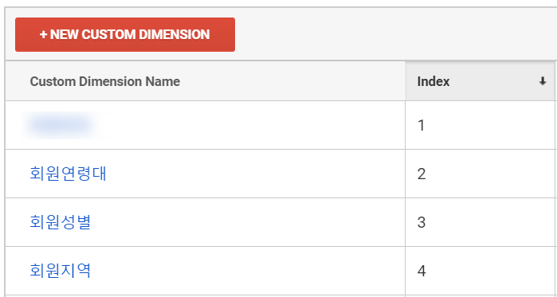Toggle the sort arrow in Index header
Image resolution: width=557 pixels, height=297 pixels.
coord(542,81)
